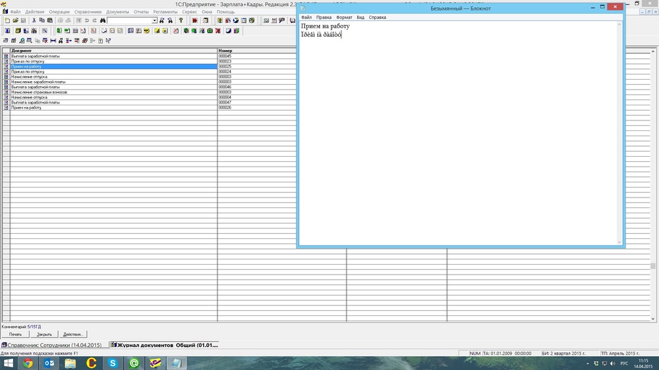Open the Документы menu
659x370 pixels.
pyautogui.click(x=117, y=12)
